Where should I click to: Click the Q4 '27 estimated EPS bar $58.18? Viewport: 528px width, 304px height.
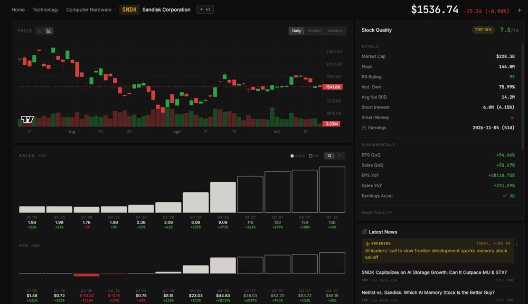pyautogui.click(x=332, y=263)
